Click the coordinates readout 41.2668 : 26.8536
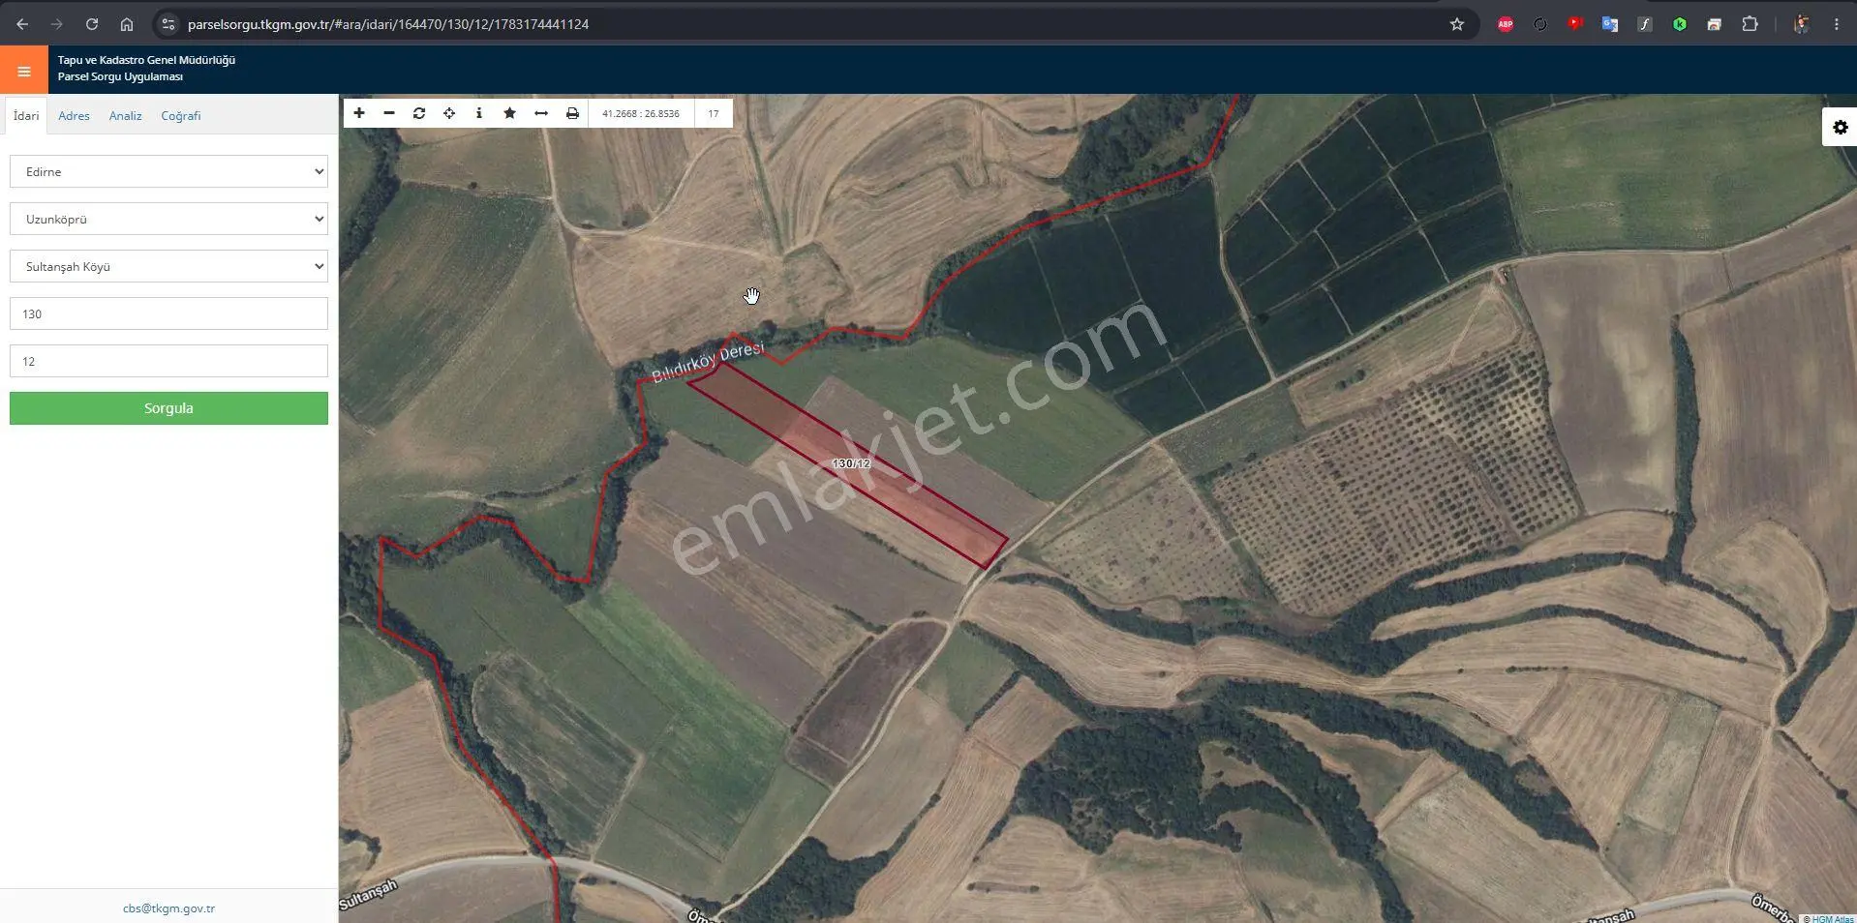1857x923 pixels. (641, 113)
